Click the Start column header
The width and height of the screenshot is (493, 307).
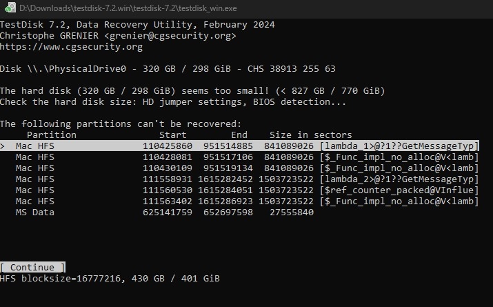tap(173, 135)
